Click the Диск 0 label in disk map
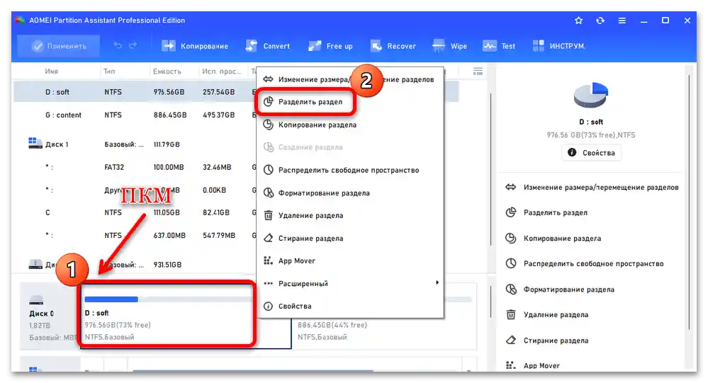 click(42, 314)
